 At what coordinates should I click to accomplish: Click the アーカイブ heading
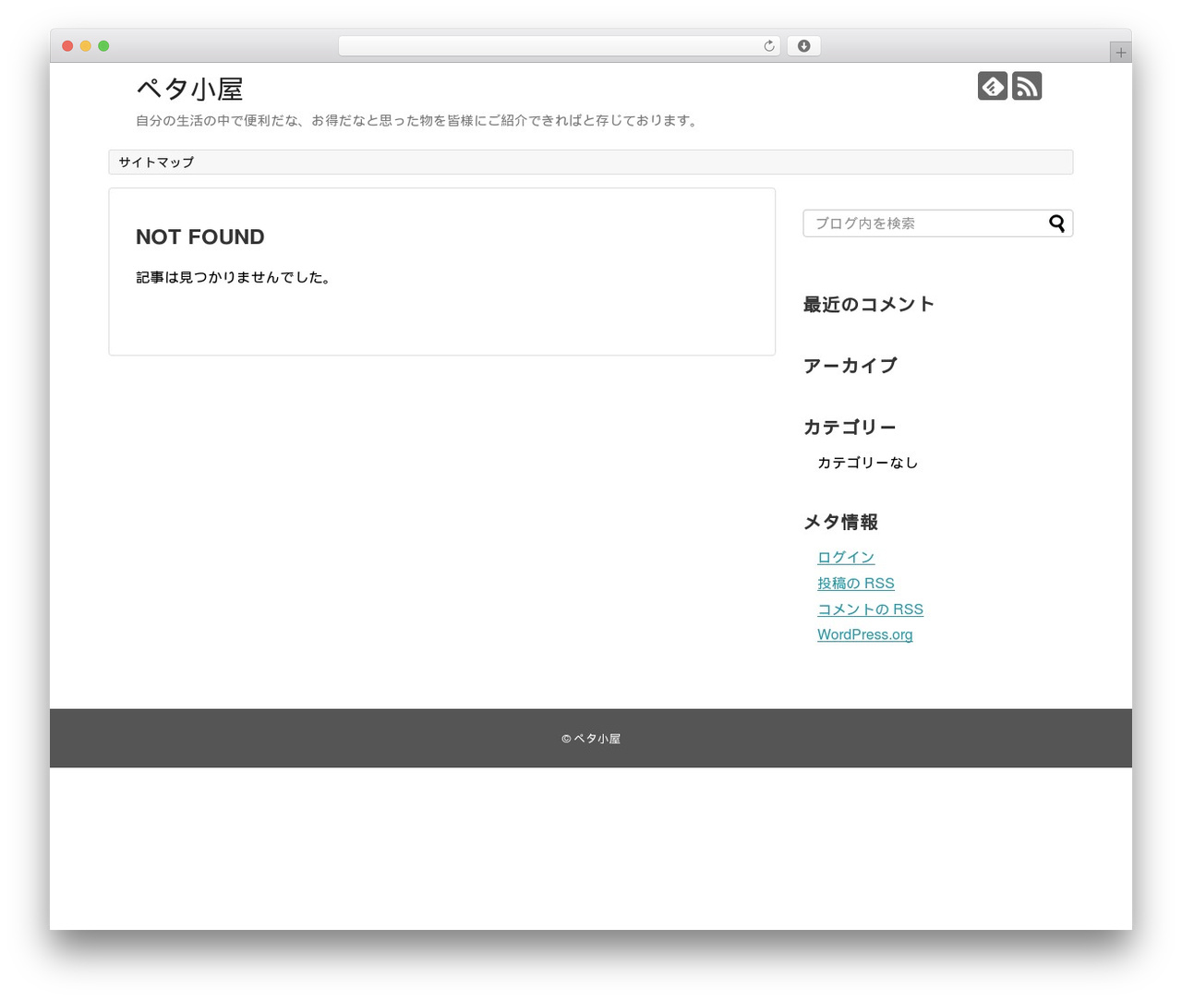coord(850,366)
